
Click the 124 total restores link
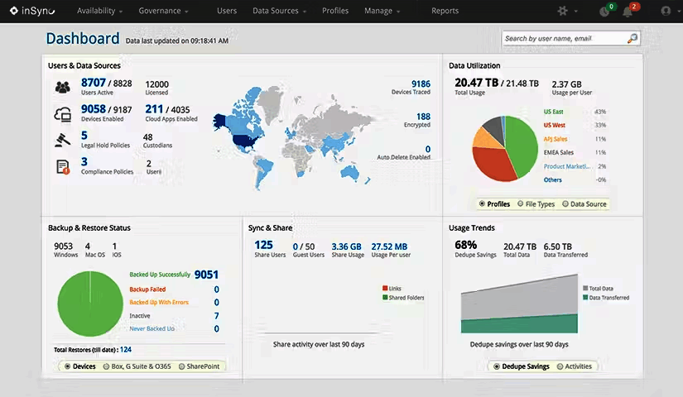coord(126,350)
